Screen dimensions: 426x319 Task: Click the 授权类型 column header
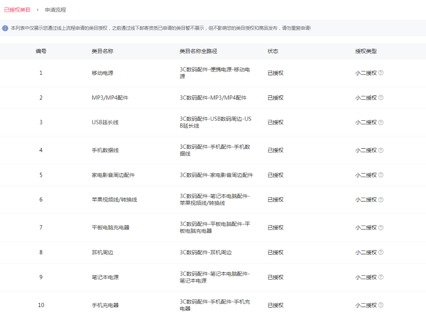pos(366,51)
